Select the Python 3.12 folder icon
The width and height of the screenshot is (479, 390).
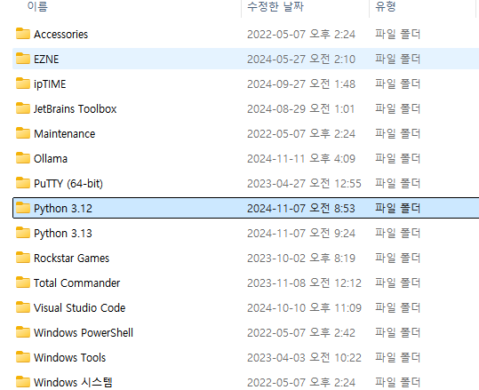[x=23, y=208]
